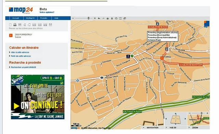This screenshot has width=219, height=134.
Task: Click the rotate-right arrow of 3D view
Action: point(185,119)
